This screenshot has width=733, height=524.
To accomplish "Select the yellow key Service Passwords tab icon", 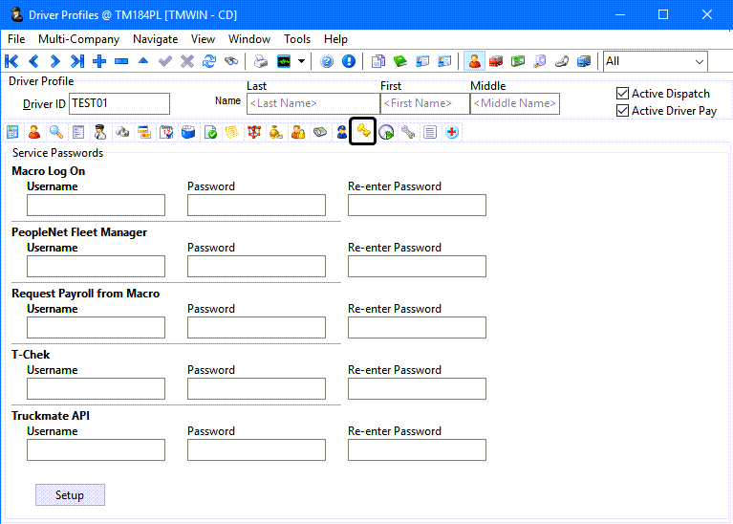I will coord(362,132).
